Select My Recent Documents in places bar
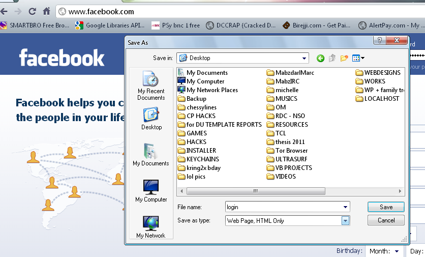The image size is (425, 257). tap(151, 86)
